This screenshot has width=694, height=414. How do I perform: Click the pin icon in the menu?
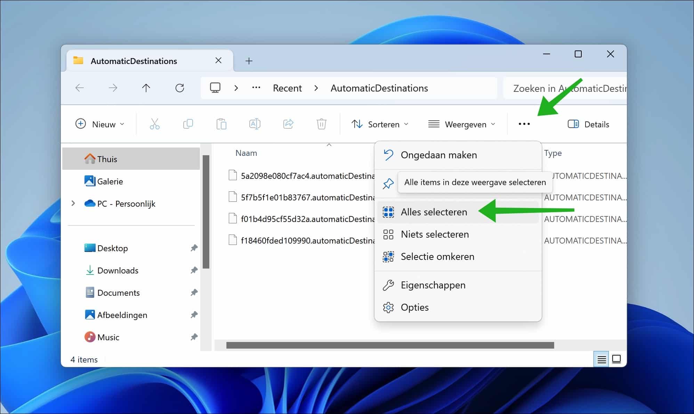[x=388, y=183]
